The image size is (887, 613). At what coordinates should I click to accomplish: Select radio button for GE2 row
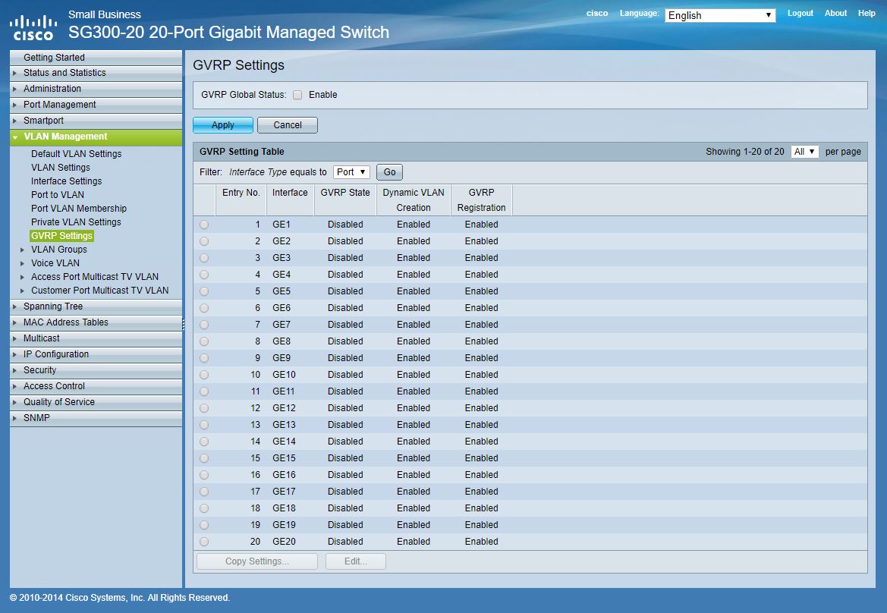tap(204, 241)
